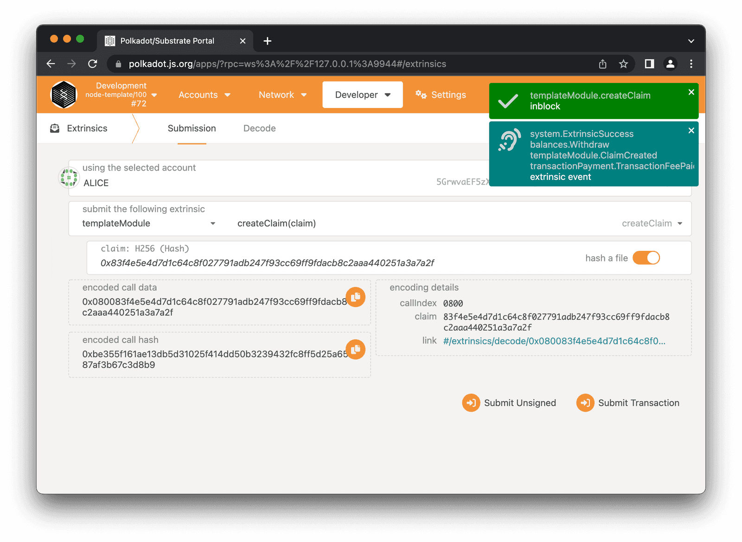Open the templateModule pallet dropdown
742x542 pixels.
click(x=148, y=223)
